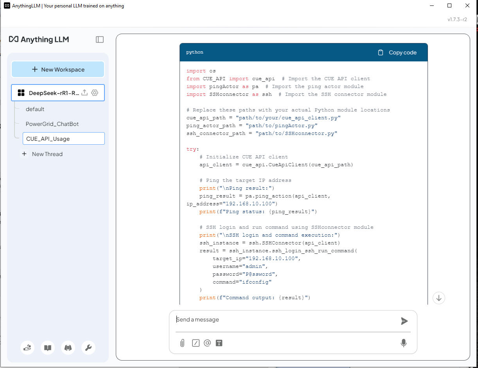This screenshot has height=368, width=478.
Task: Select the CUE_API_Usage thread
Action: point(64,139)
